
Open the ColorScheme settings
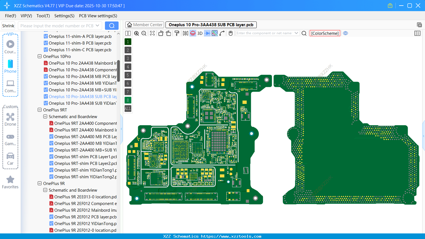pos(325,33)
